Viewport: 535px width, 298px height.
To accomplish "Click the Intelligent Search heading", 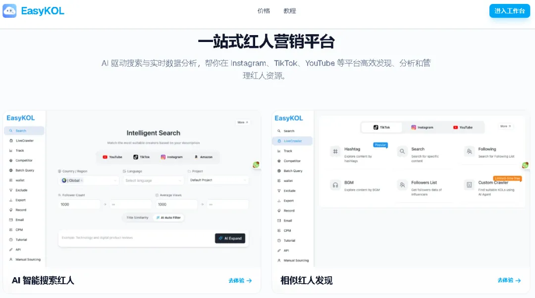I will (153, 133).
